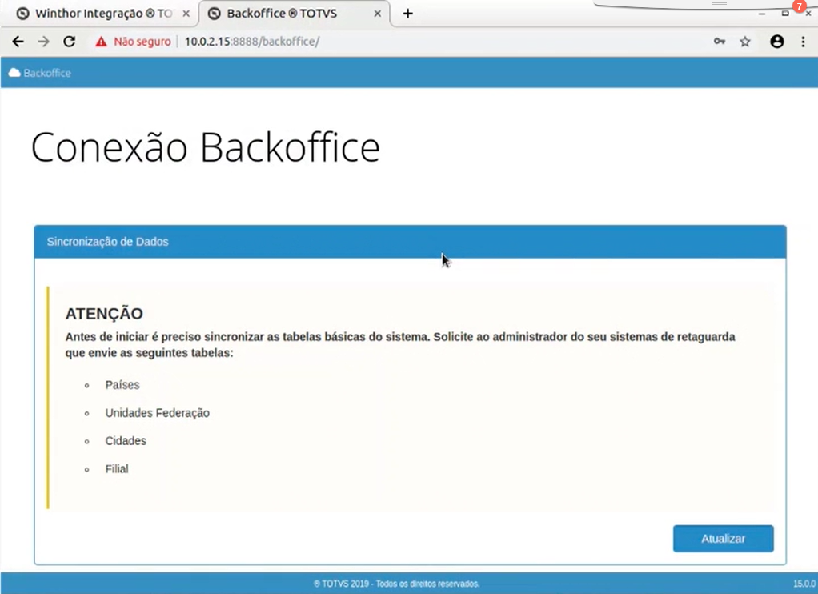
Task: Click the 'Países' list item
Action: (x=122, y=385)
